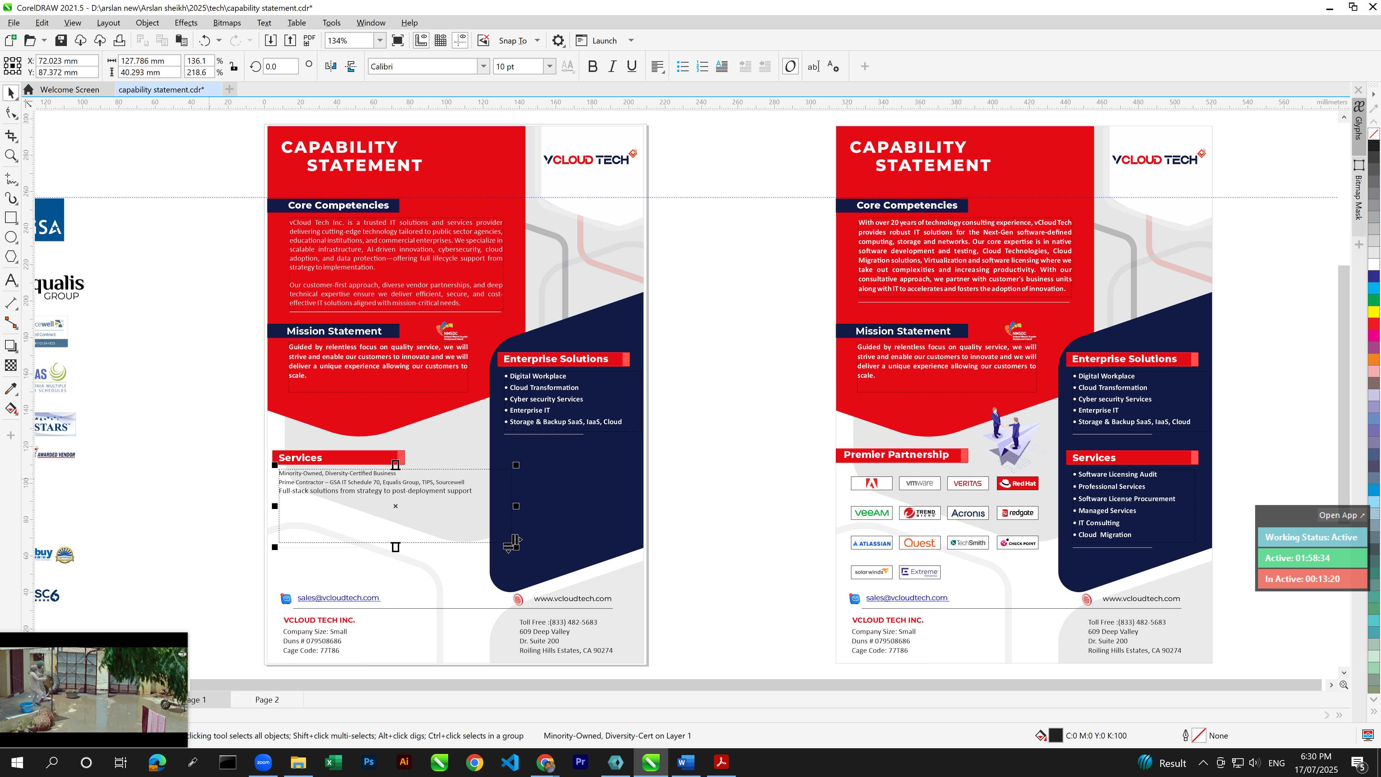Expand the Undo history dropdown arrow
Viewport: 1381px width, 777px height.
(219, 40)
